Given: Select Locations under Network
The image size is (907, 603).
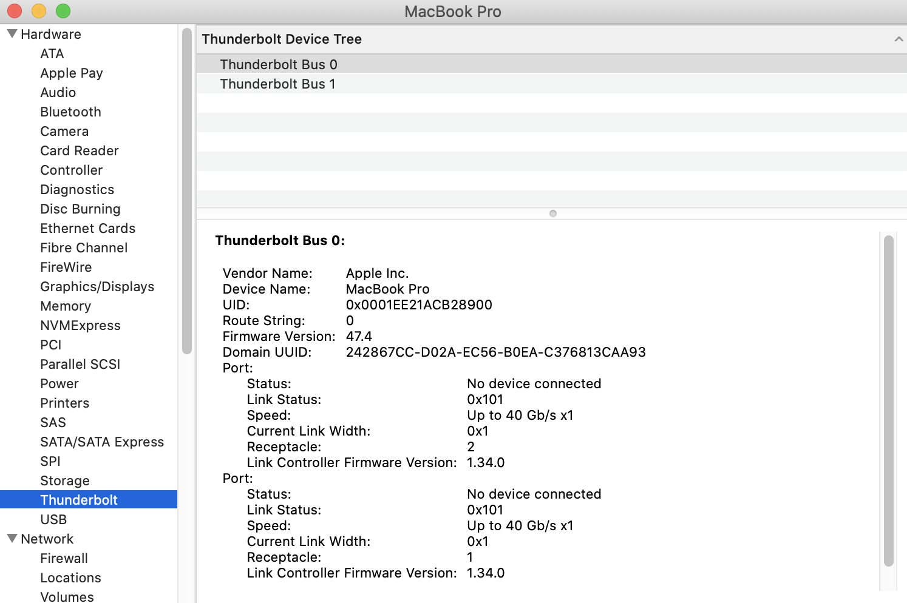Looking at the screenshot, I should coord(71,578).
